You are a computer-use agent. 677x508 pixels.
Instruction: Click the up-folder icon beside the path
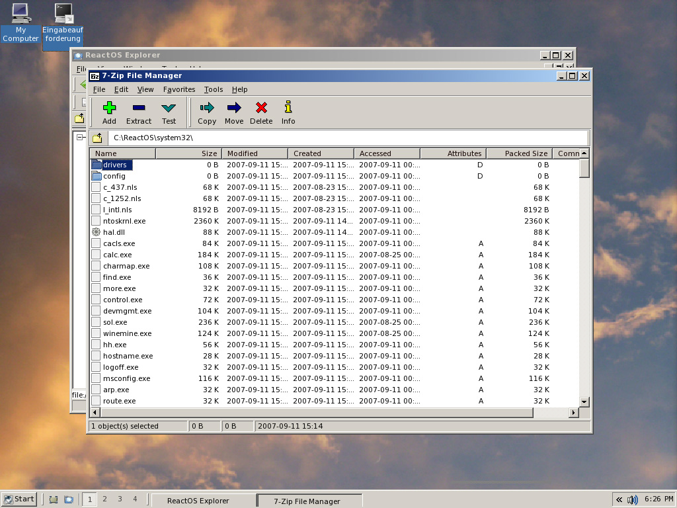pyautogui.click(x=97, y=138)
